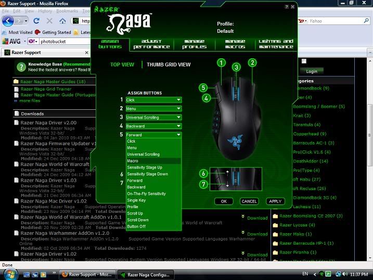Click the Yahoo search box in Firefox
Viewport: 373px width, 280px height.
333,21
